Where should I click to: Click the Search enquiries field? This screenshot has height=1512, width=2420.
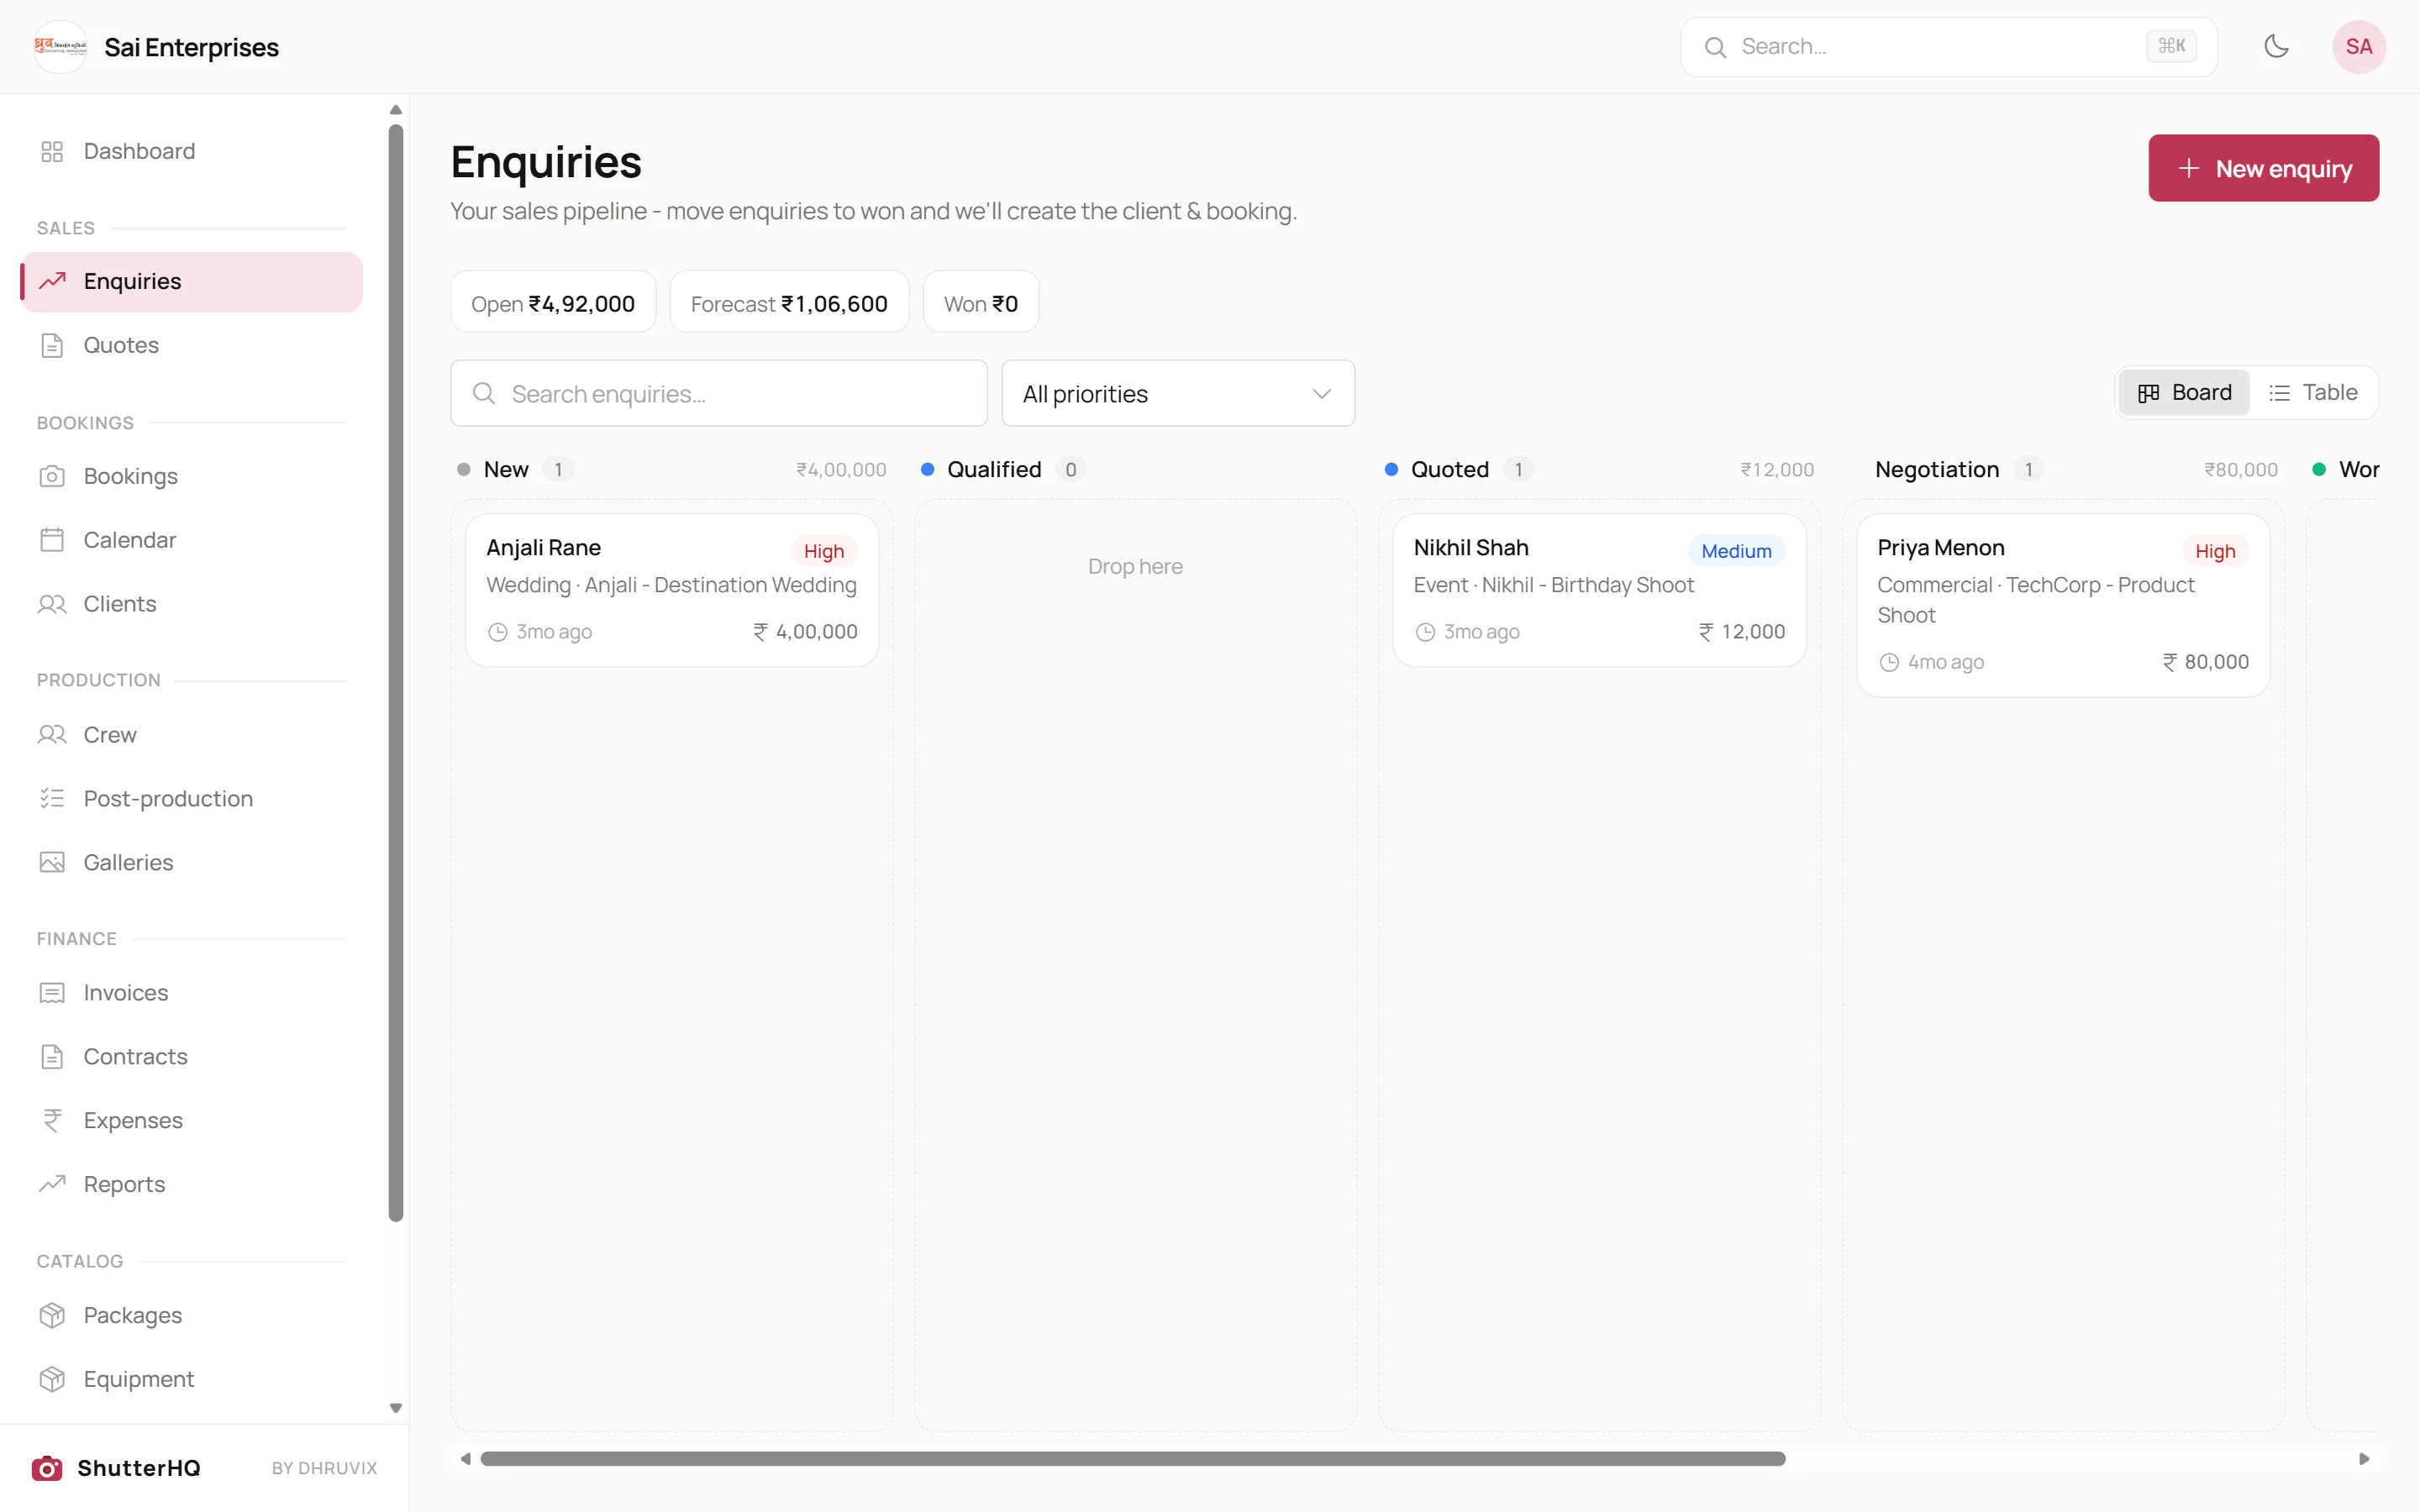coord(718,393)
